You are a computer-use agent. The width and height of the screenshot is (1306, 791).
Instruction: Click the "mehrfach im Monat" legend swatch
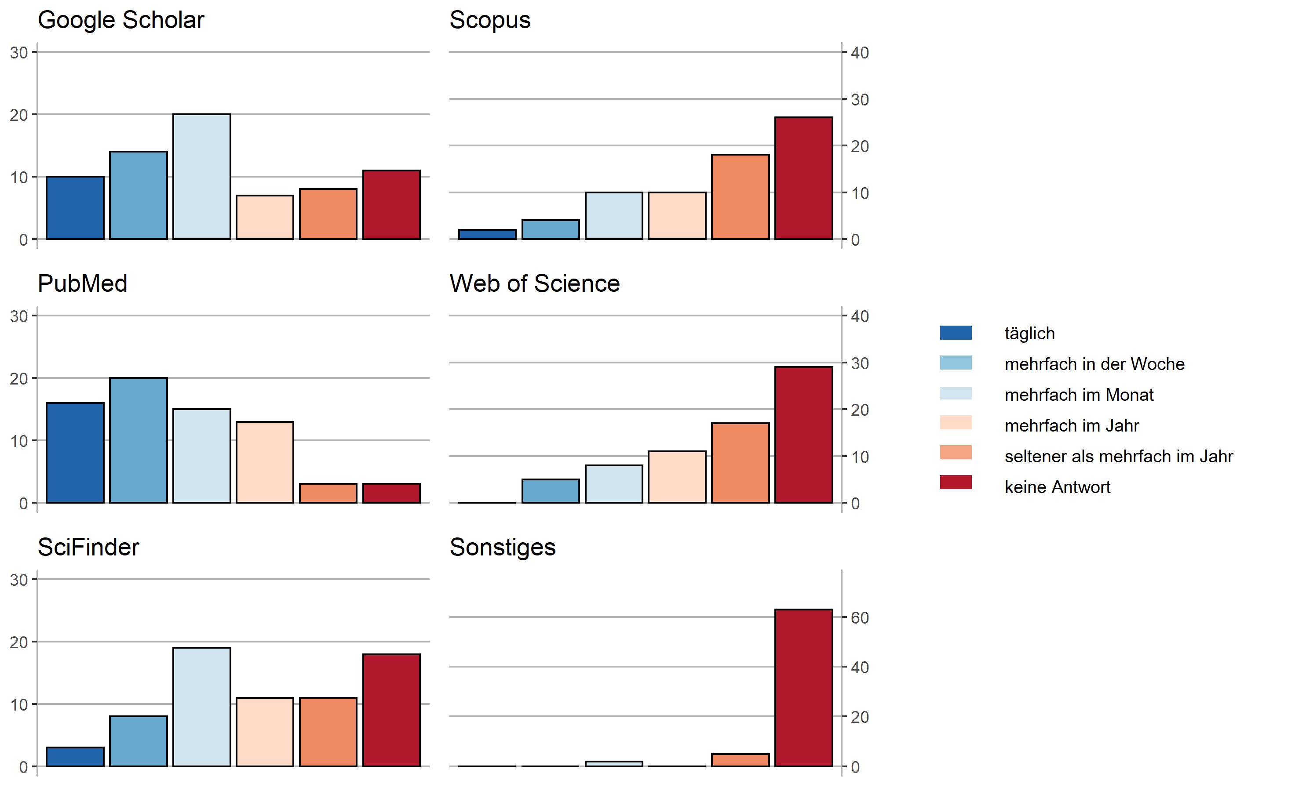tap(955, 393)
